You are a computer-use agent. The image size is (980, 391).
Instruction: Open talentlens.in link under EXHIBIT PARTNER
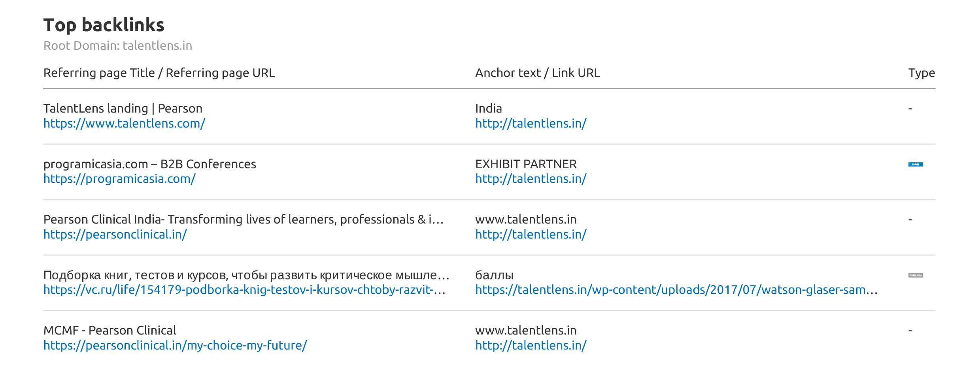coord(531,179)
